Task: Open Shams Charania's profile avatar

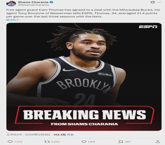Action: [11, 3]
